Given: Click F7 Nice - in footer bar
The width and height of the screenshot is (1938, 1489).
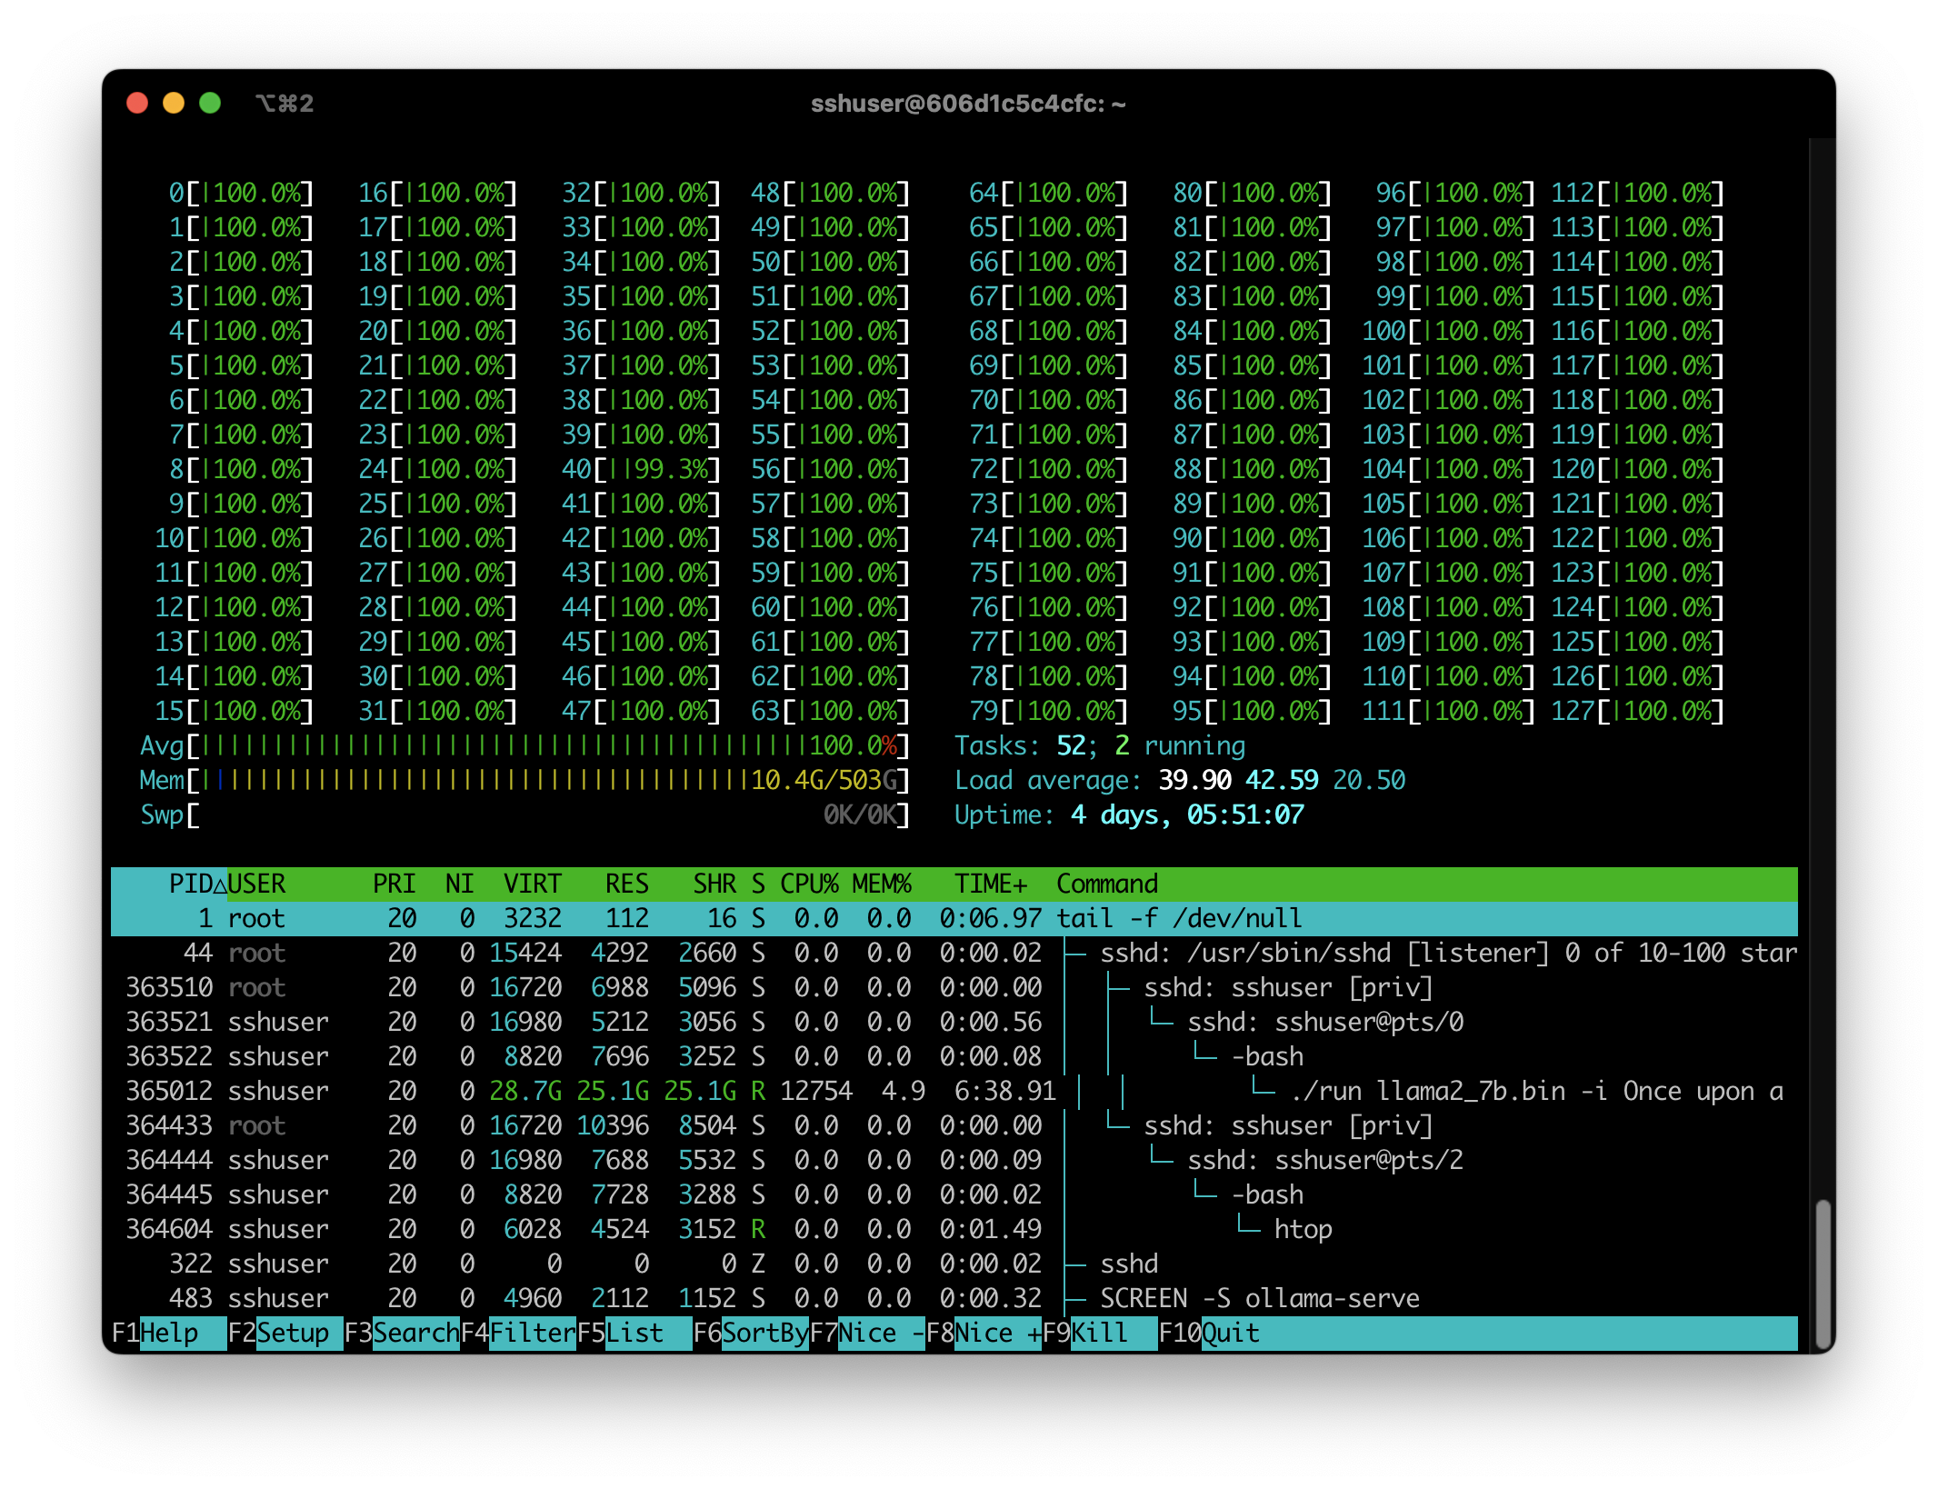Looking at the screenshot, I should point(866,1333).
